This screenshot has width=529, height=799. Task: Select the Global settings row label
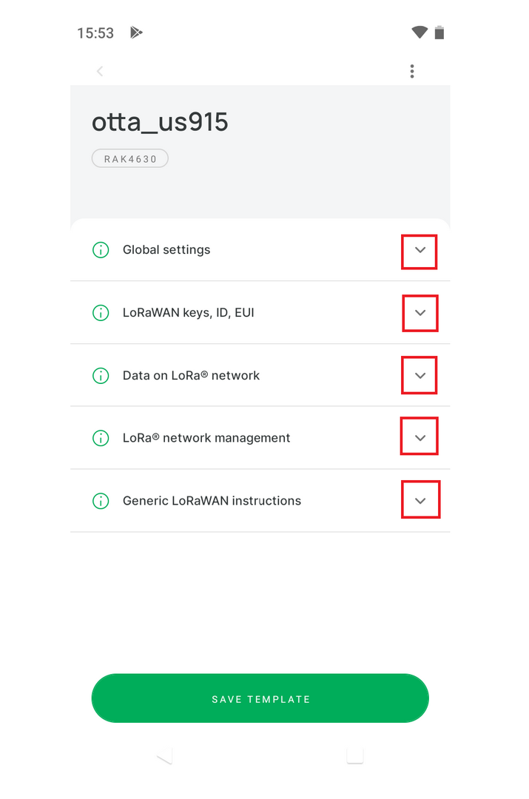pyautogui.click(x=166, y=250)
